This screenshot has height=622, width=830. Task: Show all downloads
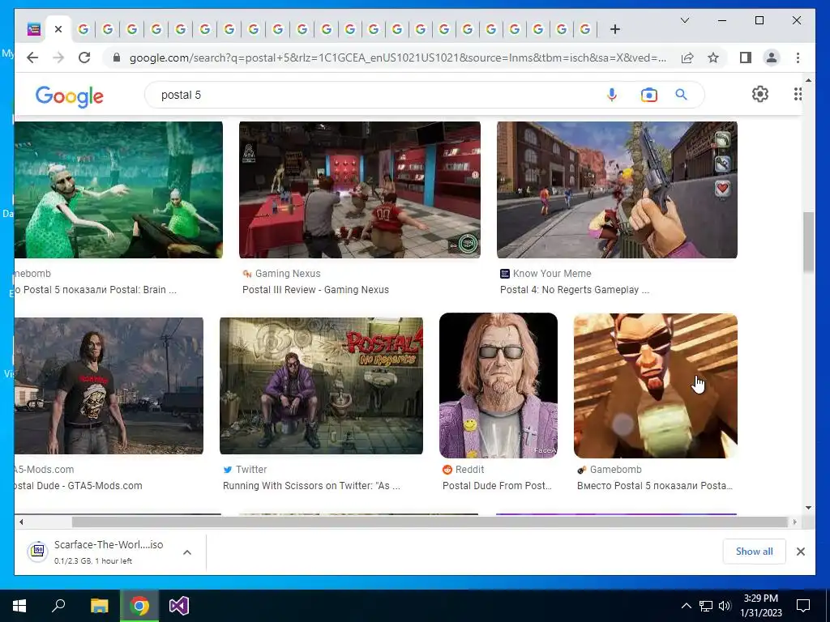(x=754, y=552)
